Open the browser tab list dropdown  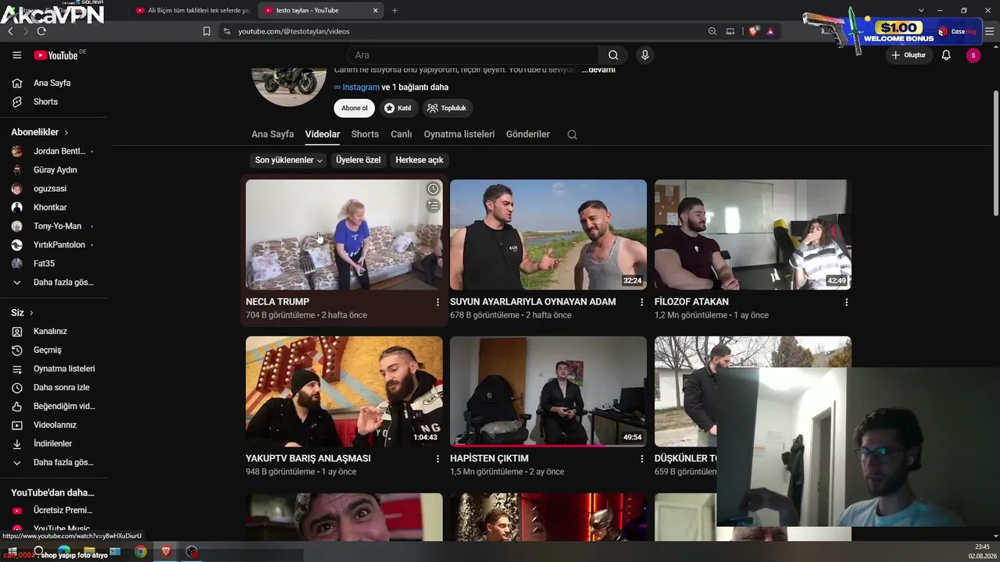point(921,10)
